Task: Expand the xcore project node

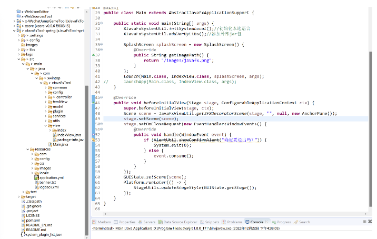Action: (14, 26)
